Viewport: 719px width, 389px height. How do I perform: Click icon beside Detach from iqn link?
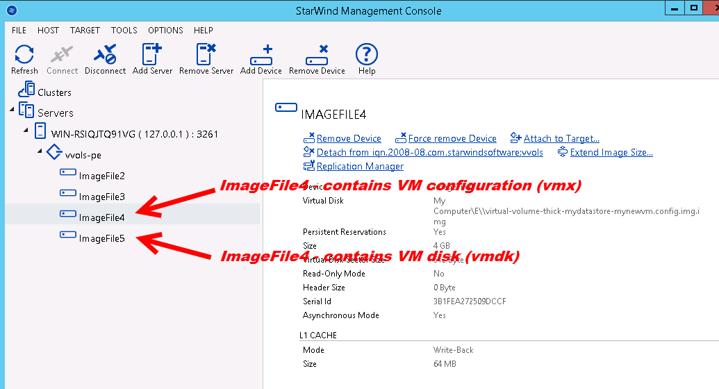pyautogui.click(x=309, y=151)
